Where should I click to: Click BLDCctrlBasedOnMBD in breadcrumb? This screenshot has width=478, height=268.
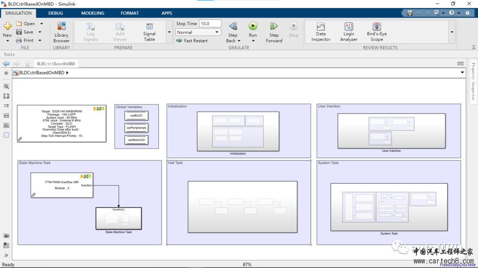pos(42,72)
